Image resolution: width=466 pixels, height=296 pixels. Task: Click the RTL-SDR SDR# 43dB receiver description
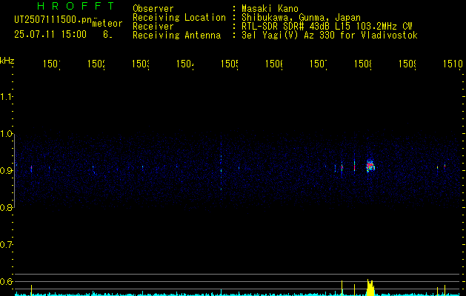(x=327, y=27)
